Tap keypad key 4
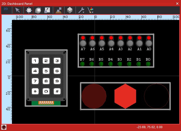This screenshot has height=131, width=181. (x=35, y=71)
